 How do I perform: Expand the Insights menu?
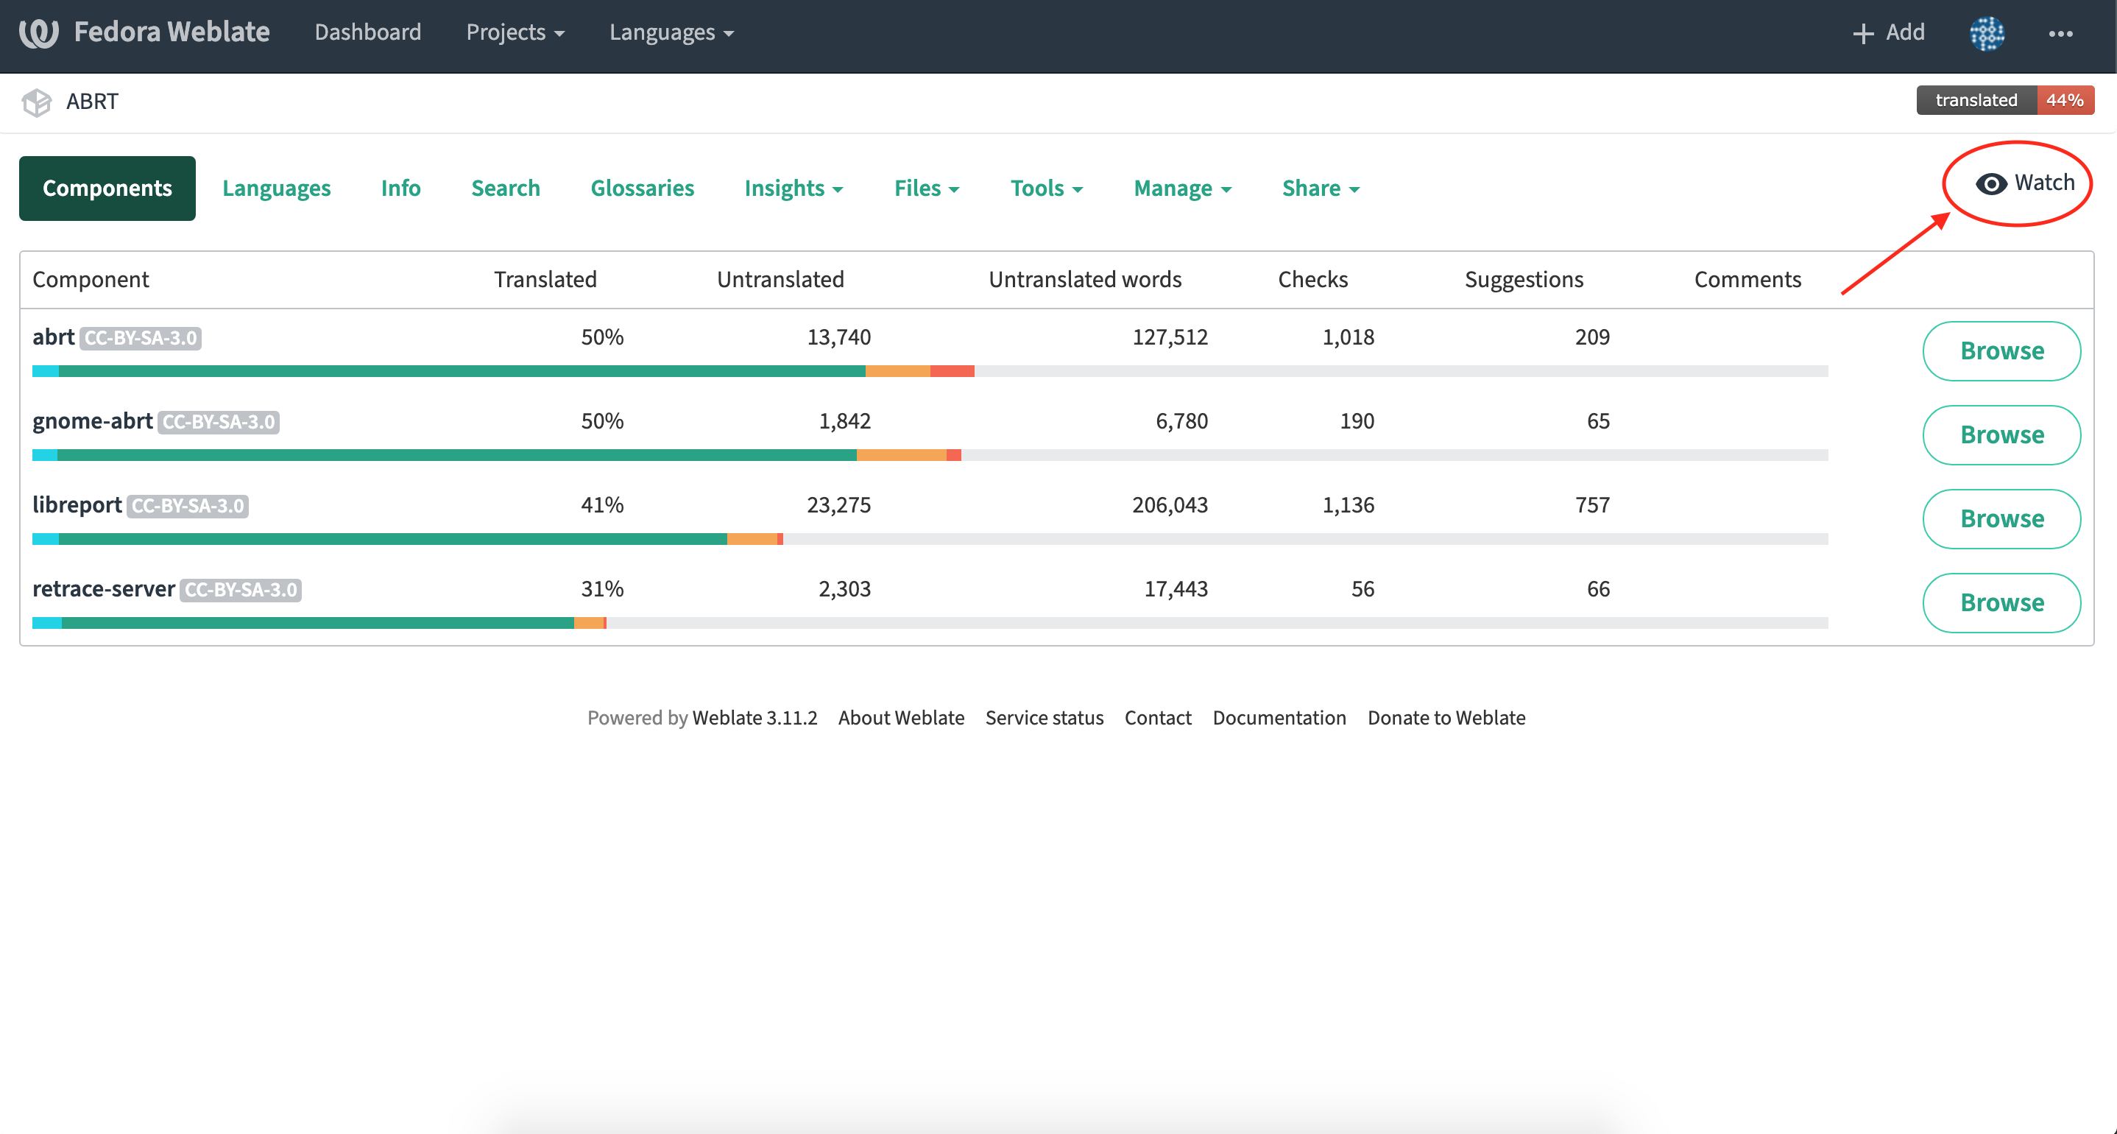(793, 189)
